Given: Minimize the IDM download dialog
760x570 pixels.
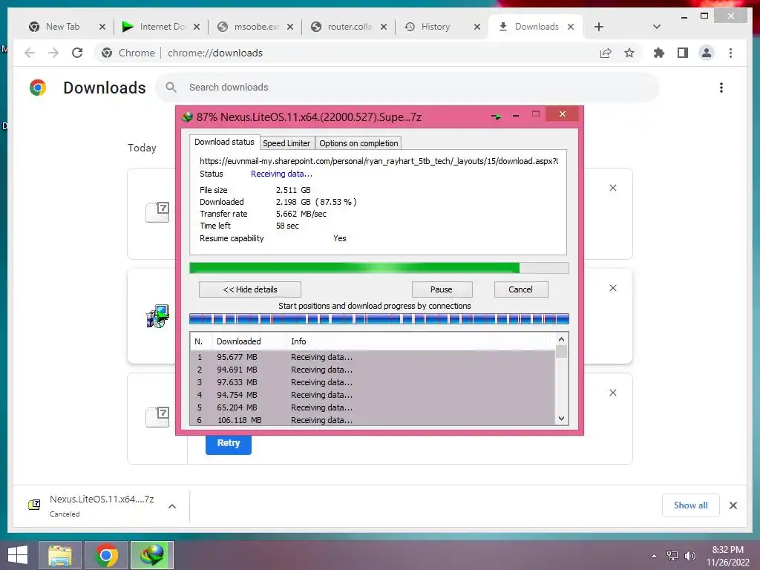Looking at the screenshot, I should click(x=516, y=115).
